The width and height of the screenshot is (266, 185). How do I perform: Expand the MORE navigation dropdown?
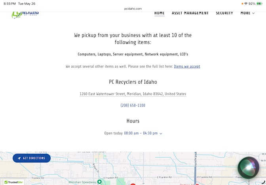pyautogui.click(x=247, y=13)
